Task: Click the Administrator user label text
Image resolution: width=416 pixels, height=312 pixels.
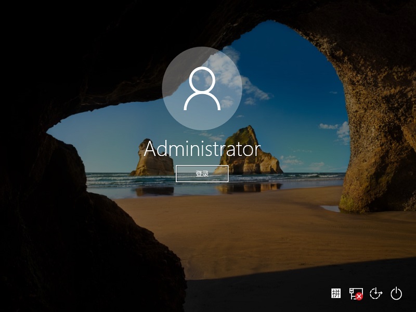Action: pyautogui.click(x=204, y=149)
